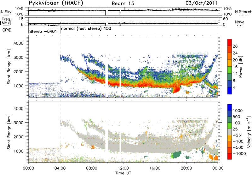The image size is (252, 175).
Task: Click the Velocity [m s-1] colorbar title
Action: pos(249,132)
